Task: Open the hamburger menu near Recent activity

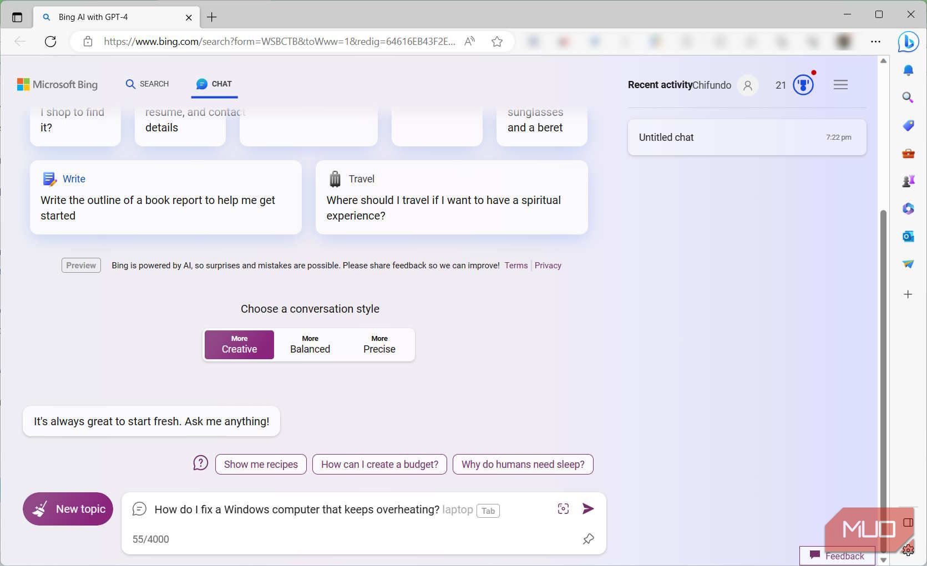Action: click(840, 84)
